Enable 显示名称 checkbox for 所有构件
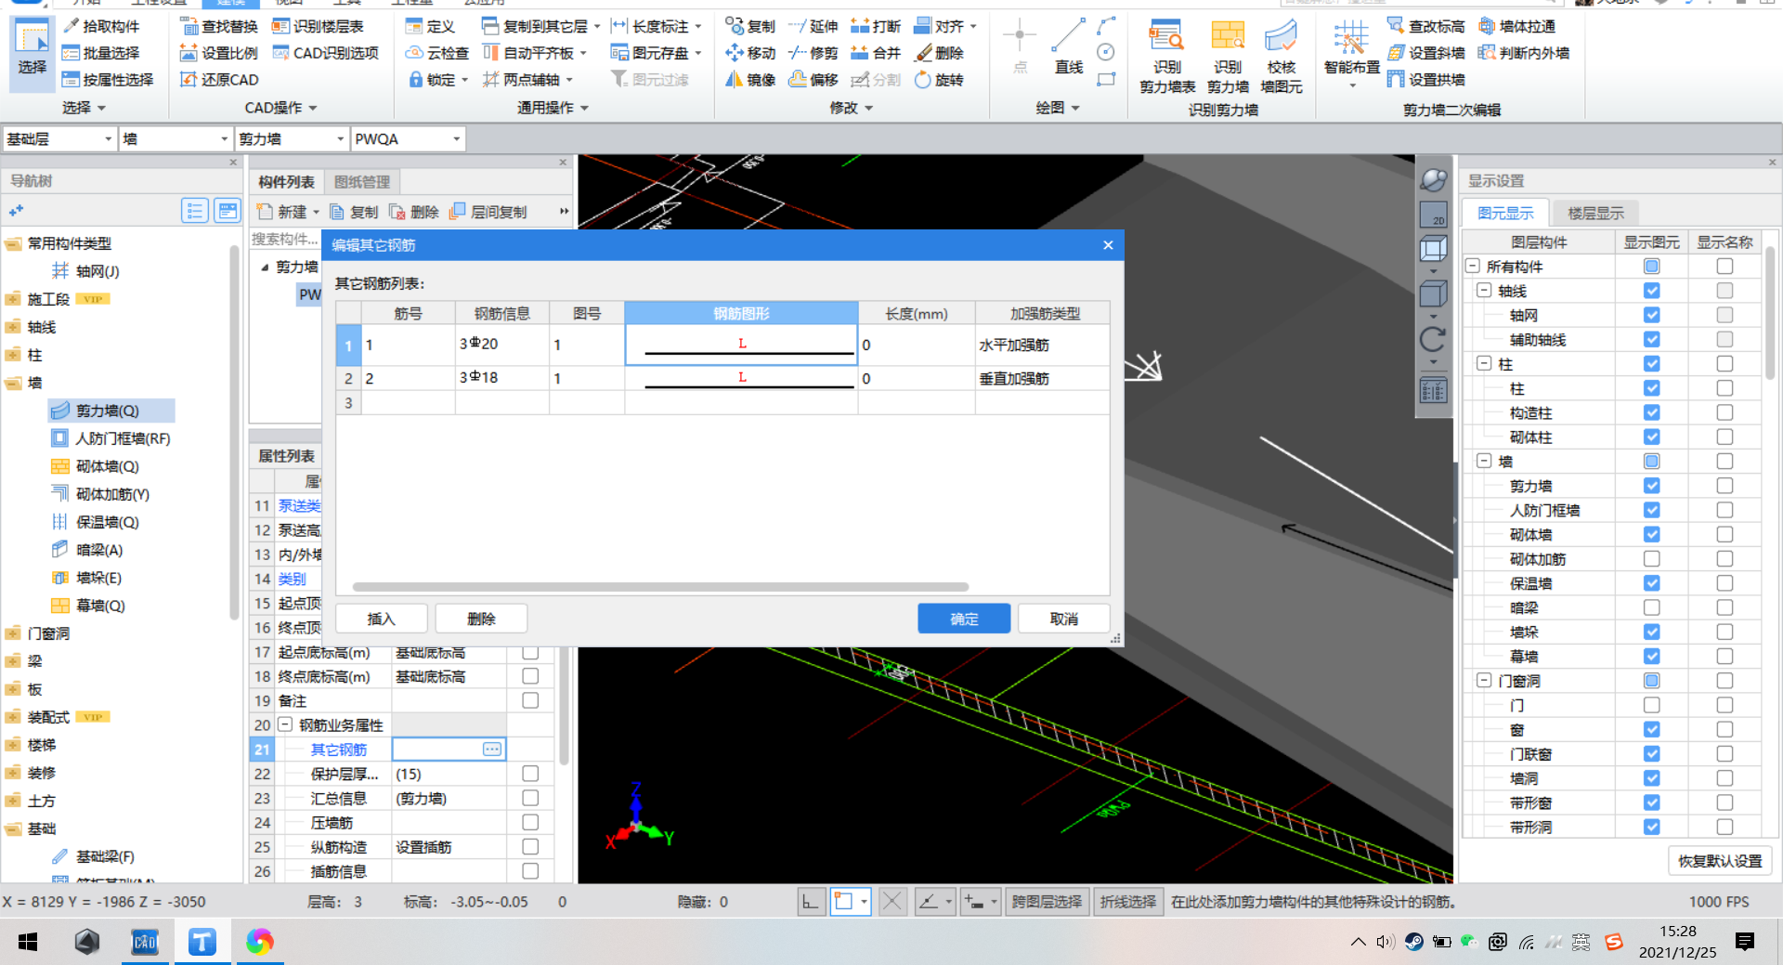The height and width of the screenshot is (965, 1783). tap(1724, 267)
